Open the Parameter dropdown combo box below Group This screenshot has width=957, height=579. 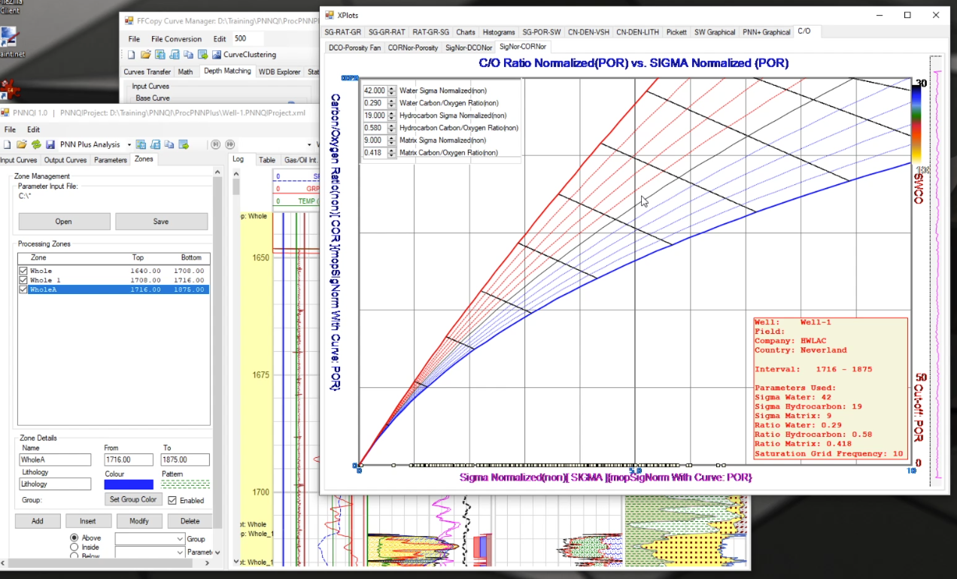(x=150, y=552)
